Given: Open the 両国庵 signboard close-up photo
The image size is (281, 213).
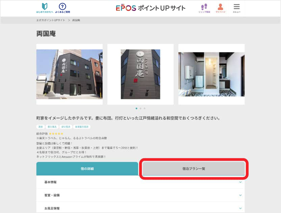Looking at the screenshot, I should coord(140,74).
